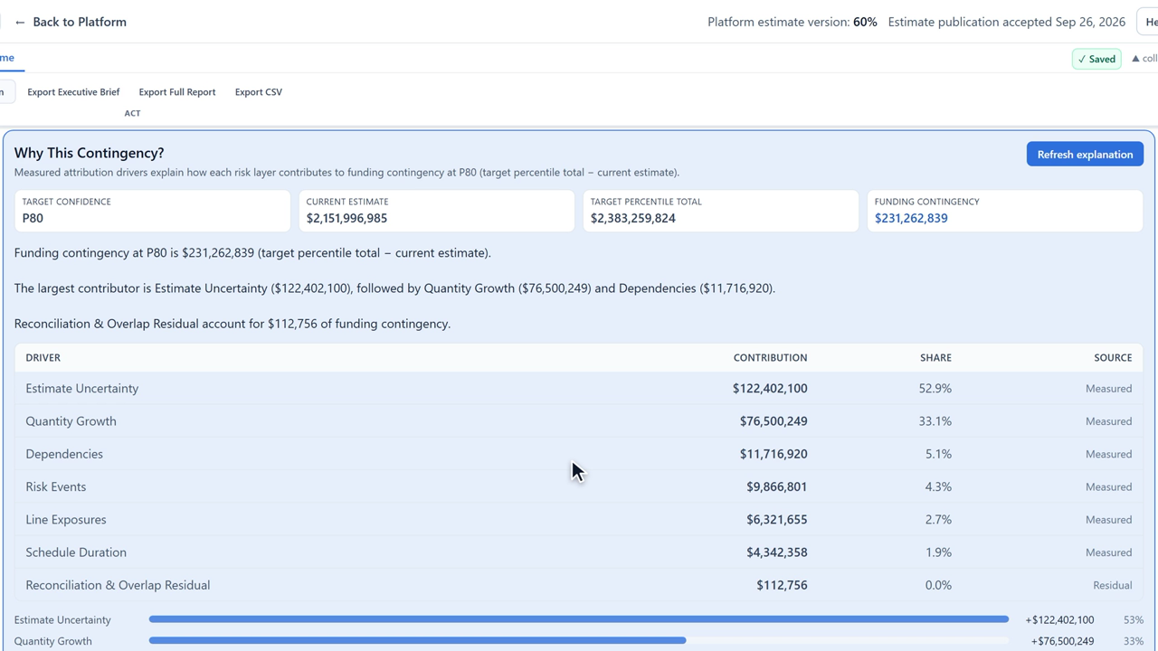Click the $4,342,358 contribution cell
Viewport: 1158px width, 651px height.
coord(777,552)
